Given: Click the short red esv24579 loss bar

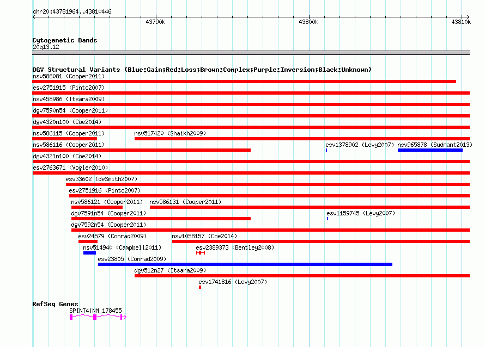Looking at the screenshot, I should pyautogui.click(x=88, y=241).
